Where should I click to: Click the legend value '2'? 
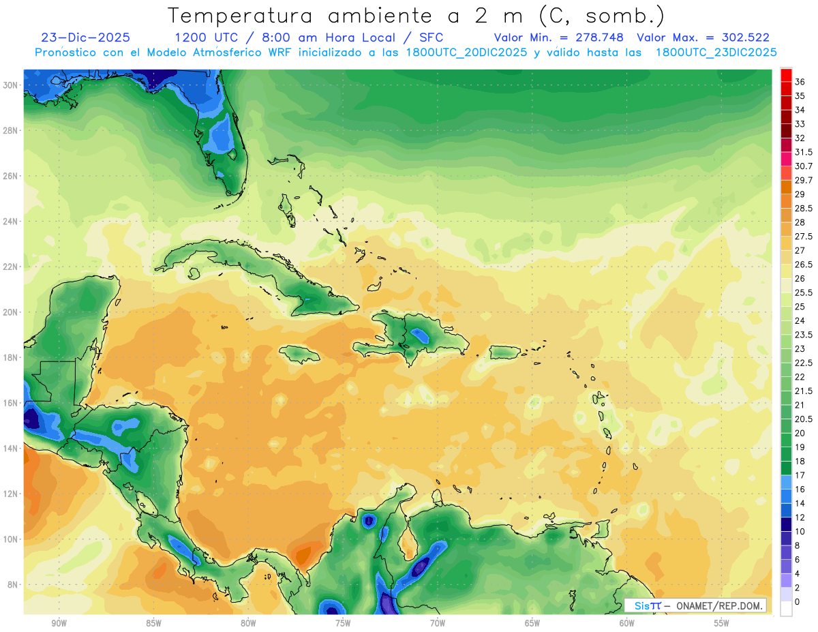pos(798,588)
